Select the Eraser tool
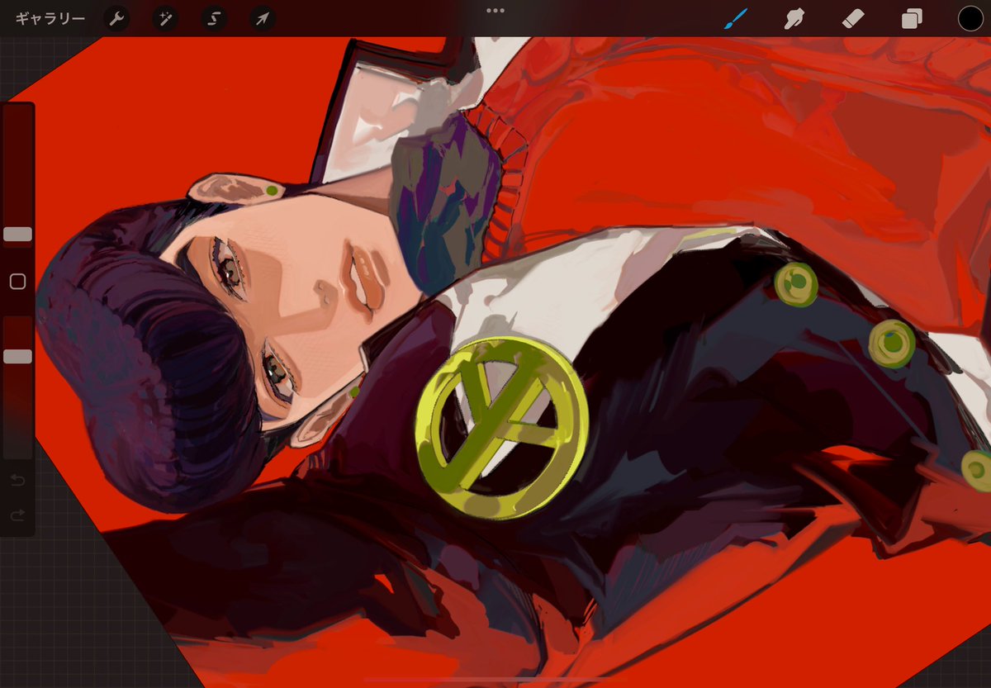 click(x=853, y=18)
